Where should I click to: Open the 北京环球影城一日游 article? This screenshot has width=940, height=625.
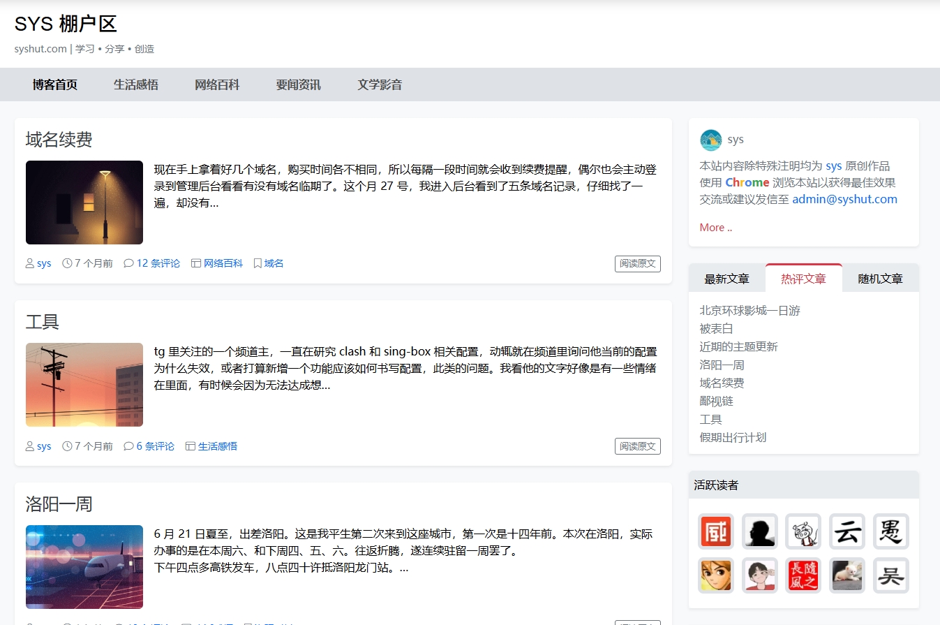[x=749, y=310]
